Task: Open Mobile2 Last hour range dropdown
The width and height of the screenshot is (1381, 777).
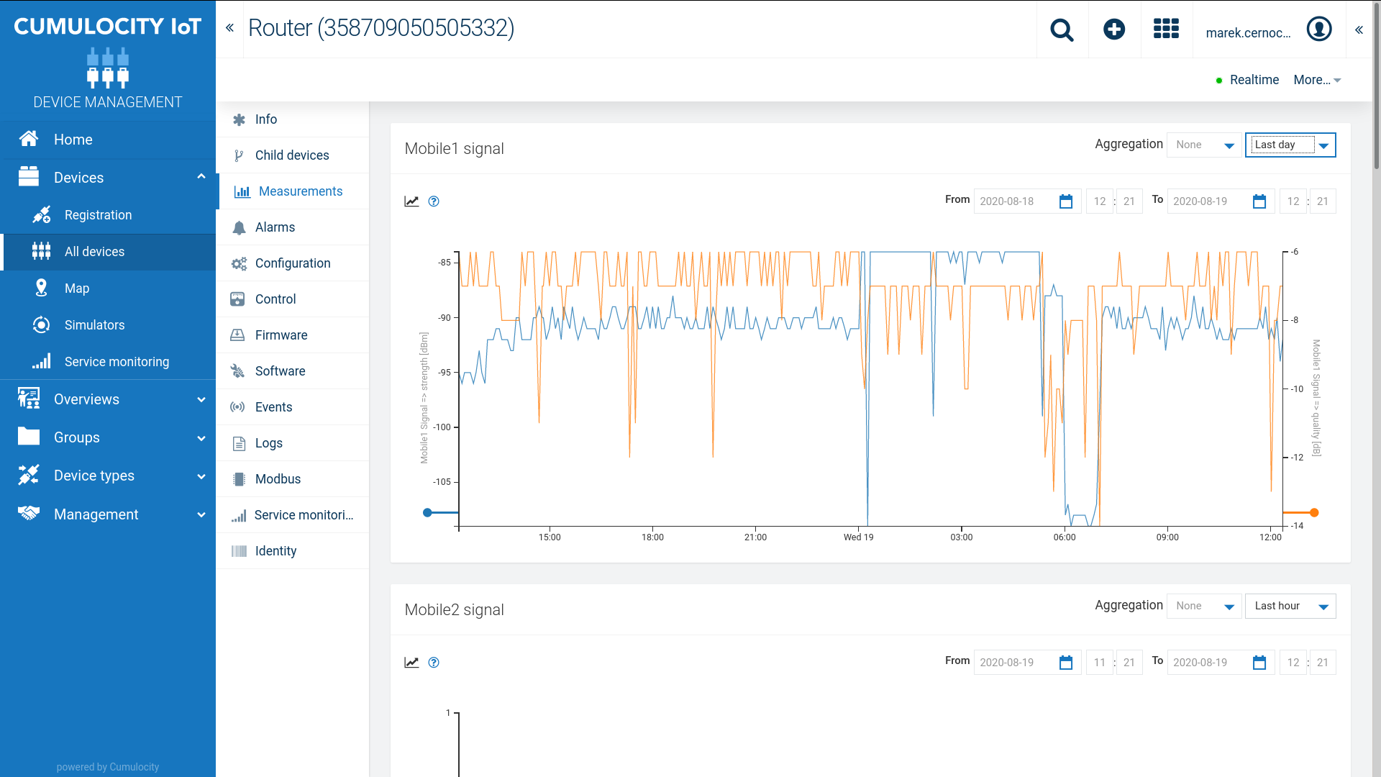Action: (1290, 606)
